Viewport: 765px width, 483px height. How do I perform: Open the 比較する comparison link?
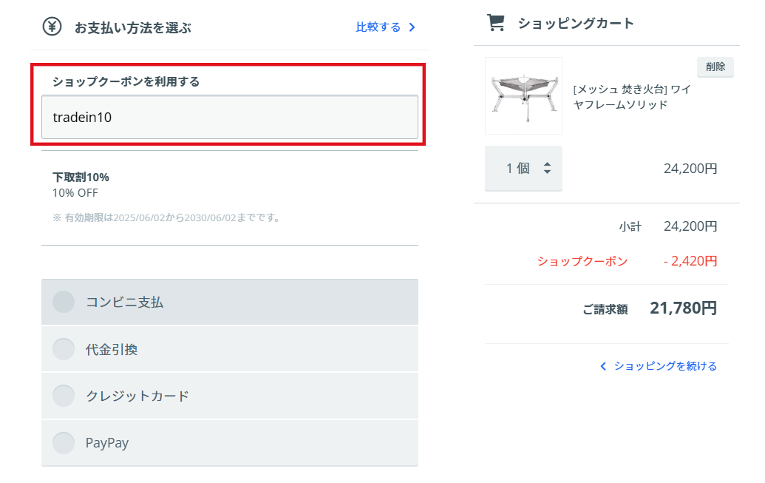click(x=386, y=27)
